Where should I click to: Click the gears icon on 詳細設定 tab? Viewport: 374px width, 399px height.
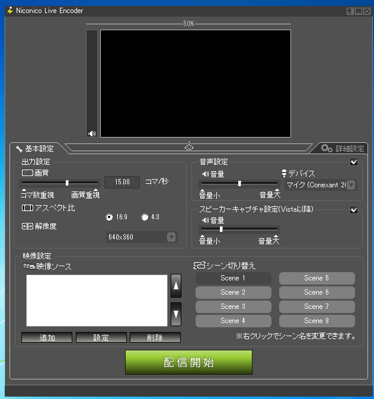(327, 148)
